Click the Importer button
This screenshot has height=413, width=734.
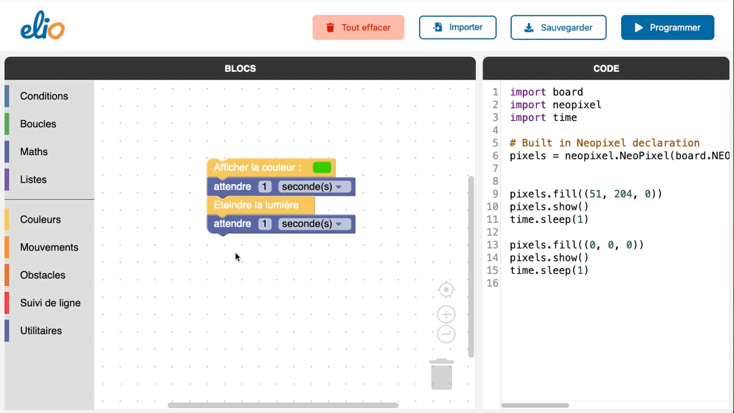tap(457, 28)
